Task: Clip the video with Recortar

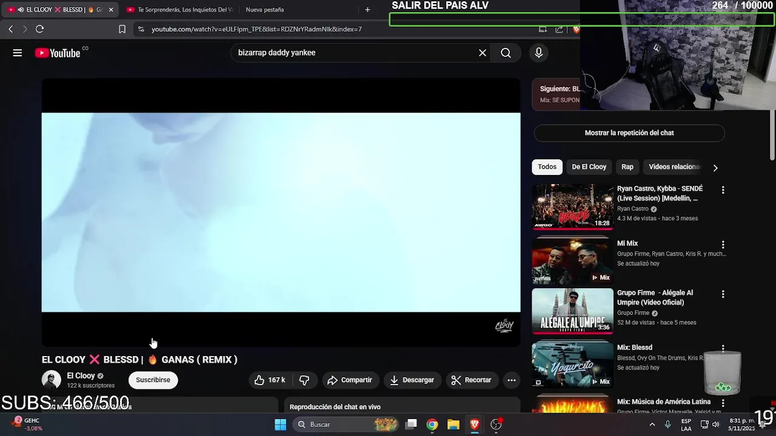Action: (x=471, y=380)
